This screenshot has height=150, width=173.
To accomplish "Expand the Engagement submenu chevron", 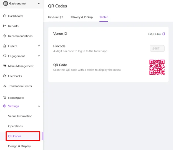I will point(39,56).
